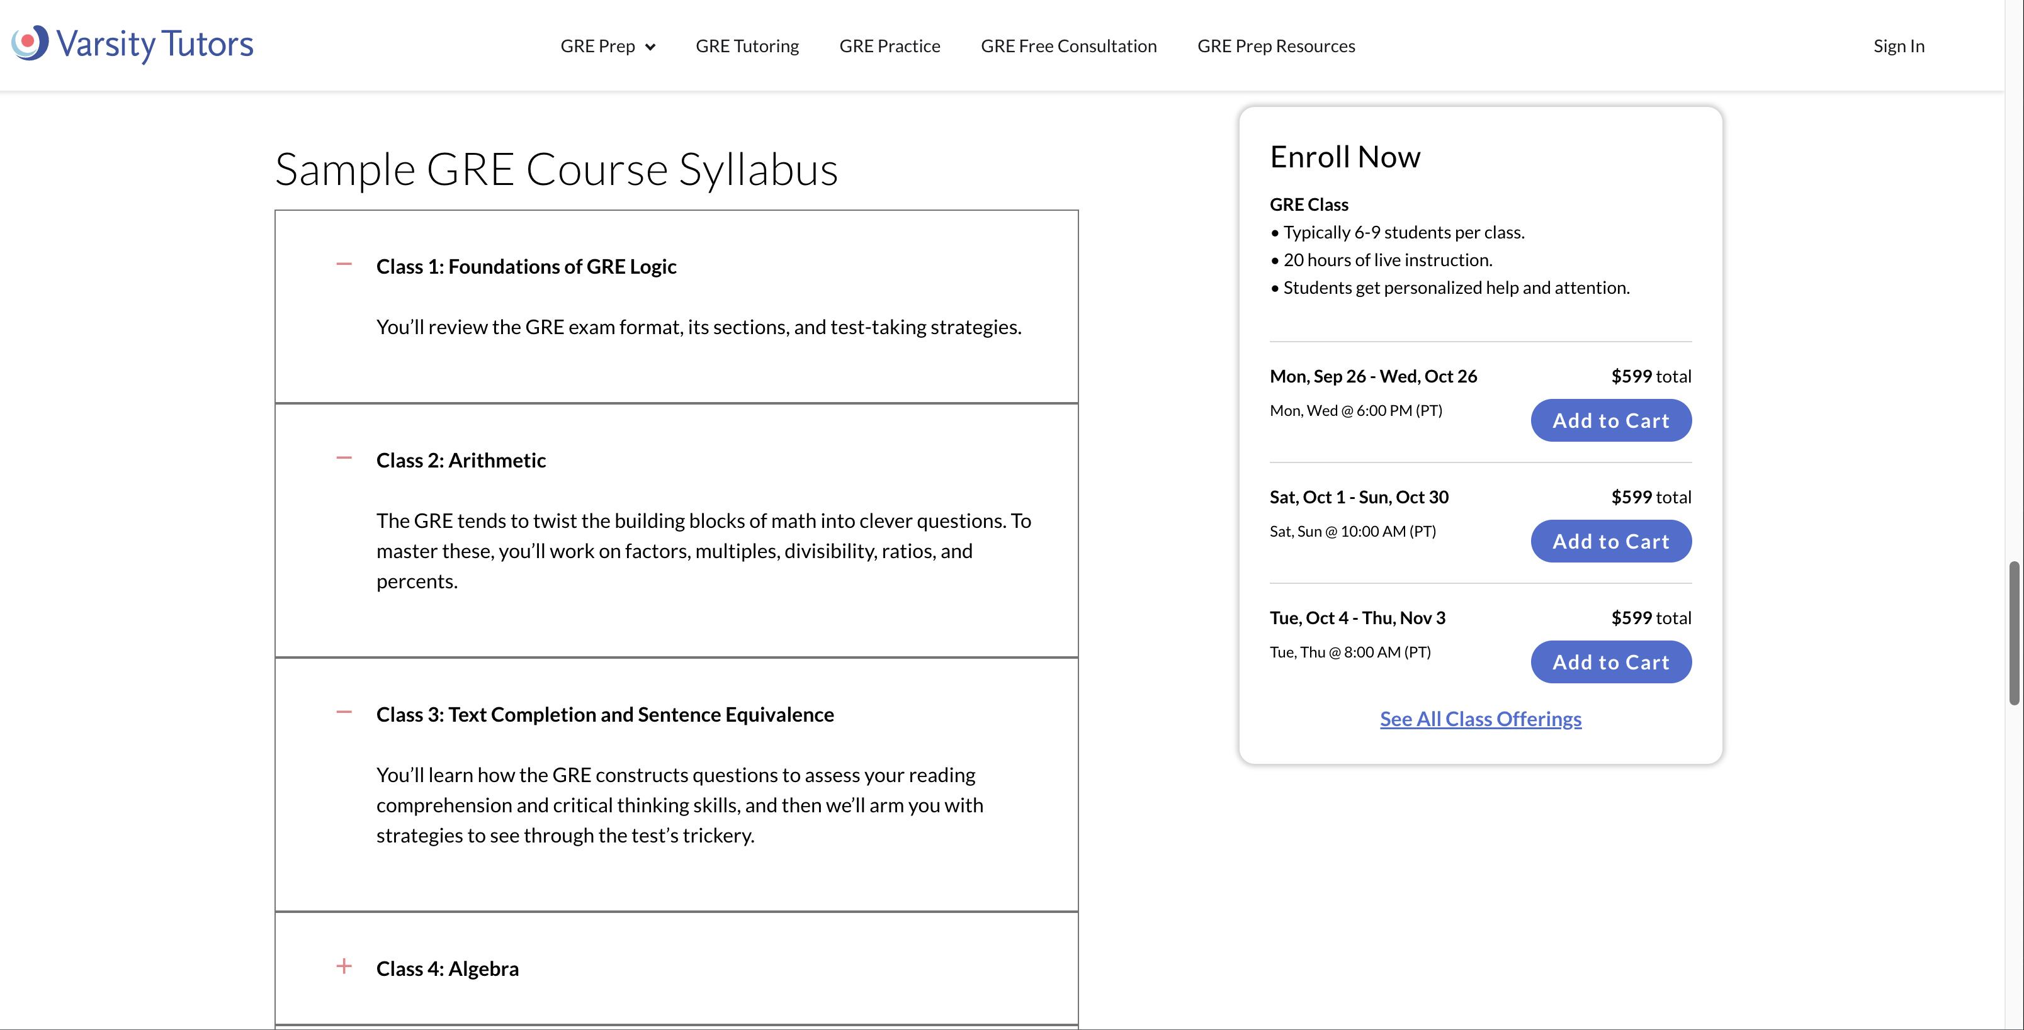This screenshot has width=2024, height=1030.
Task: Add Tue, Oct 4 class to cart
Action: [x=1610, y=663]
